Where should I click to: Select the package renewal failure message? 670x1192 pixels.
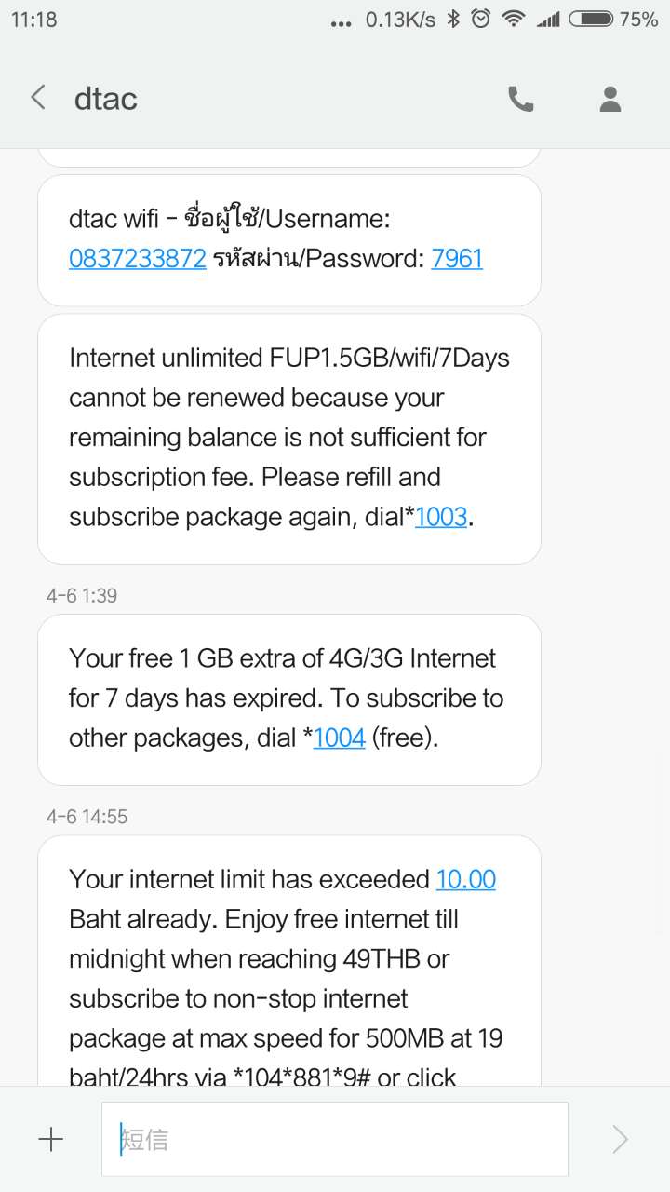288,438
